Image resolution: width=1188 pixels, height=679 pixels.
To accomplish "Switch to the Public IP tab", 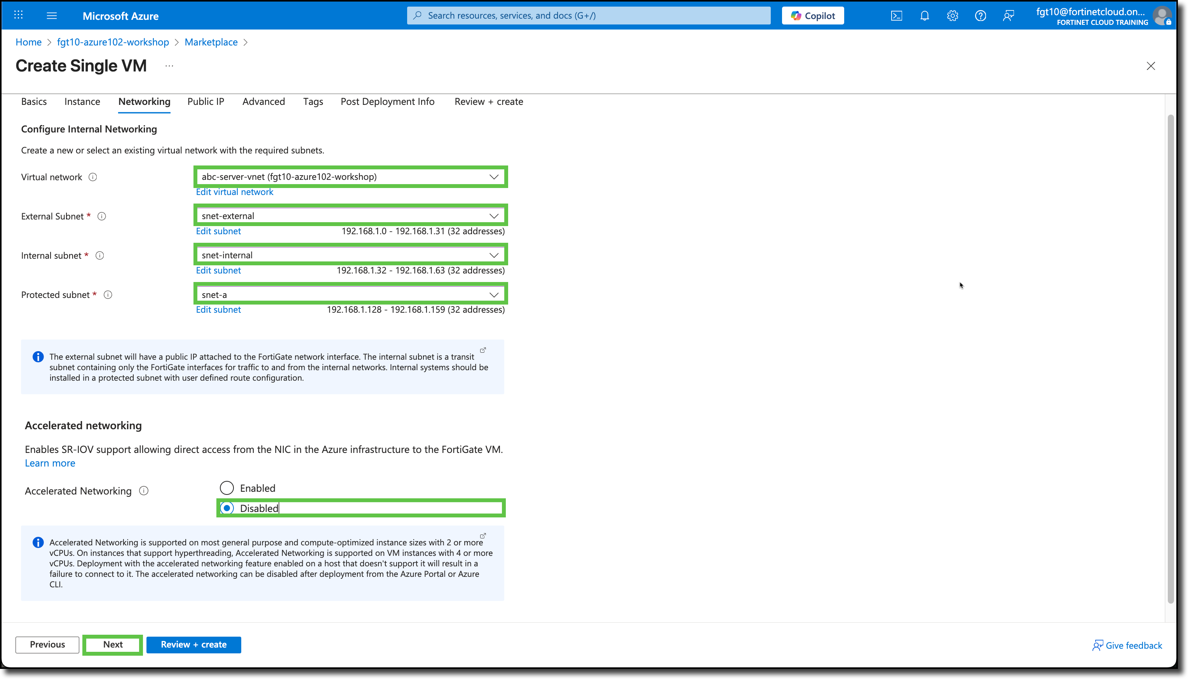I will coord(206,101).
